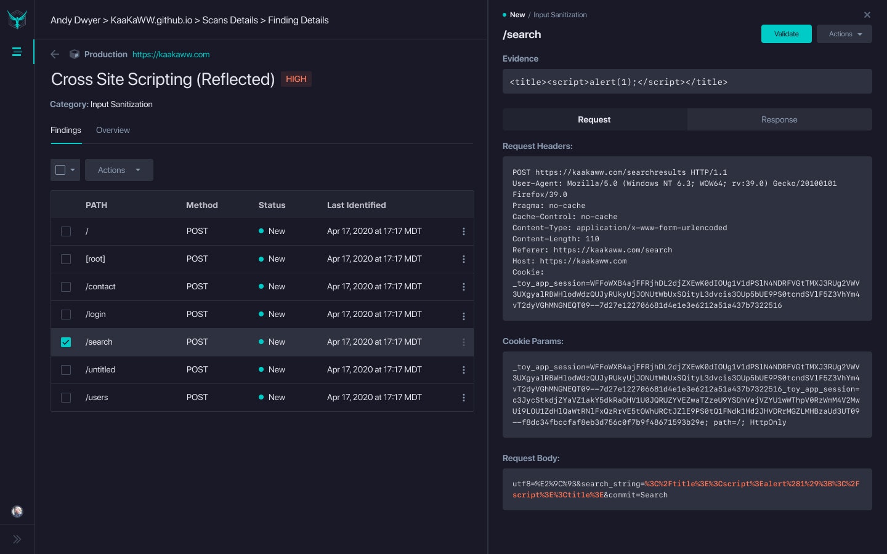The width and height of the screenshot is (887, 554).
Task: Open kebab menu for /contact row
Action: [464, 287]
